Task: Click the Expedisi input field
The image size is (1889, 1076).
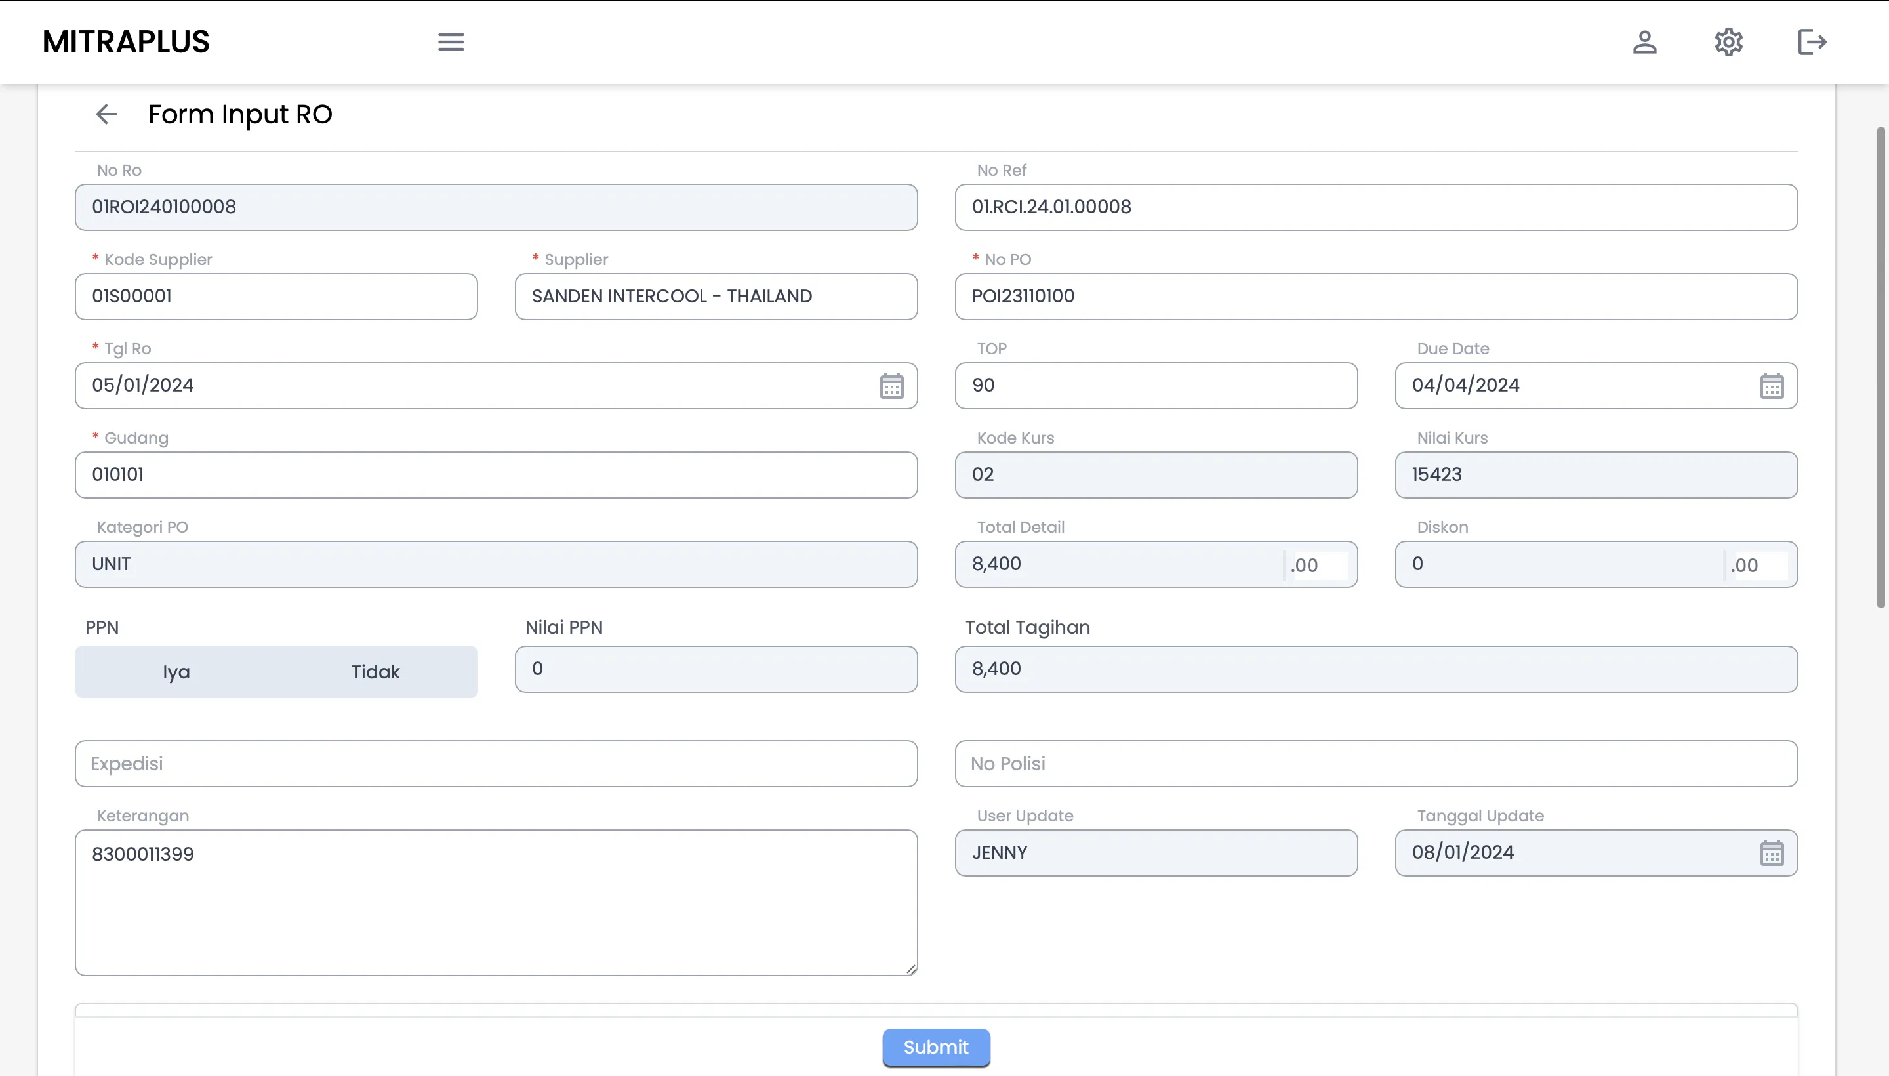Action: coord(495,762)
